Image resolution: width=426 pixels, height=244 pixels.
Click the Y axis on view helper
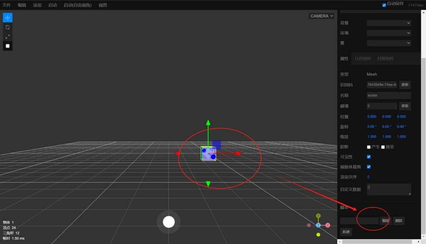point(318,216)
